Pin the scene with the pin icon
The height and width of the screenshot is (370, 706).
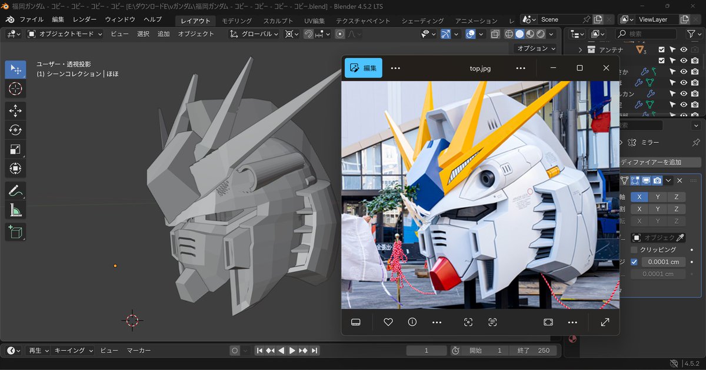point(586,19)
